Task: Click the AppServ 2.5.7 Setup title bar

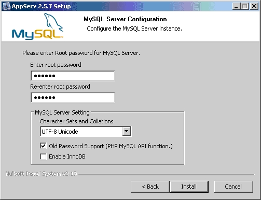Action: [121, 6]
